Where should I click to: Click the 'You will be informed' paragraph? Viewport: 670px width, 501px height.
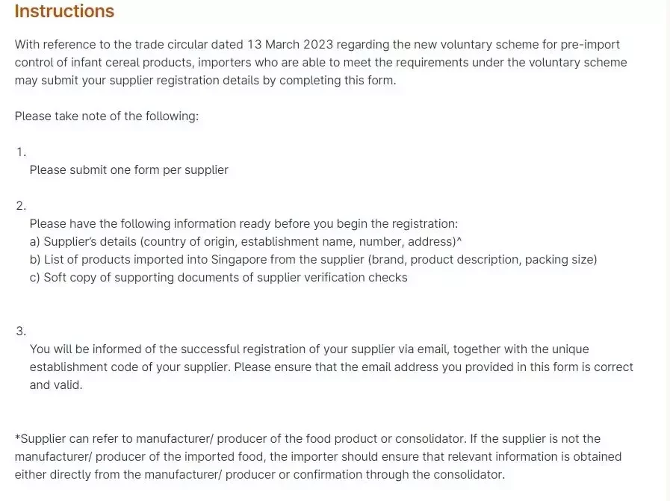332,367
